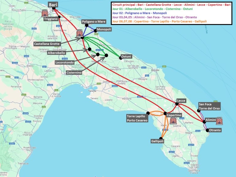Viewport: 236px width, 177px height.
Task: Select the San Foca Torre del Orso label
Action: point(209,106)
